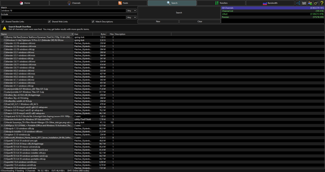
Task: Select blender-3.6.11-windows-x64.msix result
Action: [x=162, y=65]
